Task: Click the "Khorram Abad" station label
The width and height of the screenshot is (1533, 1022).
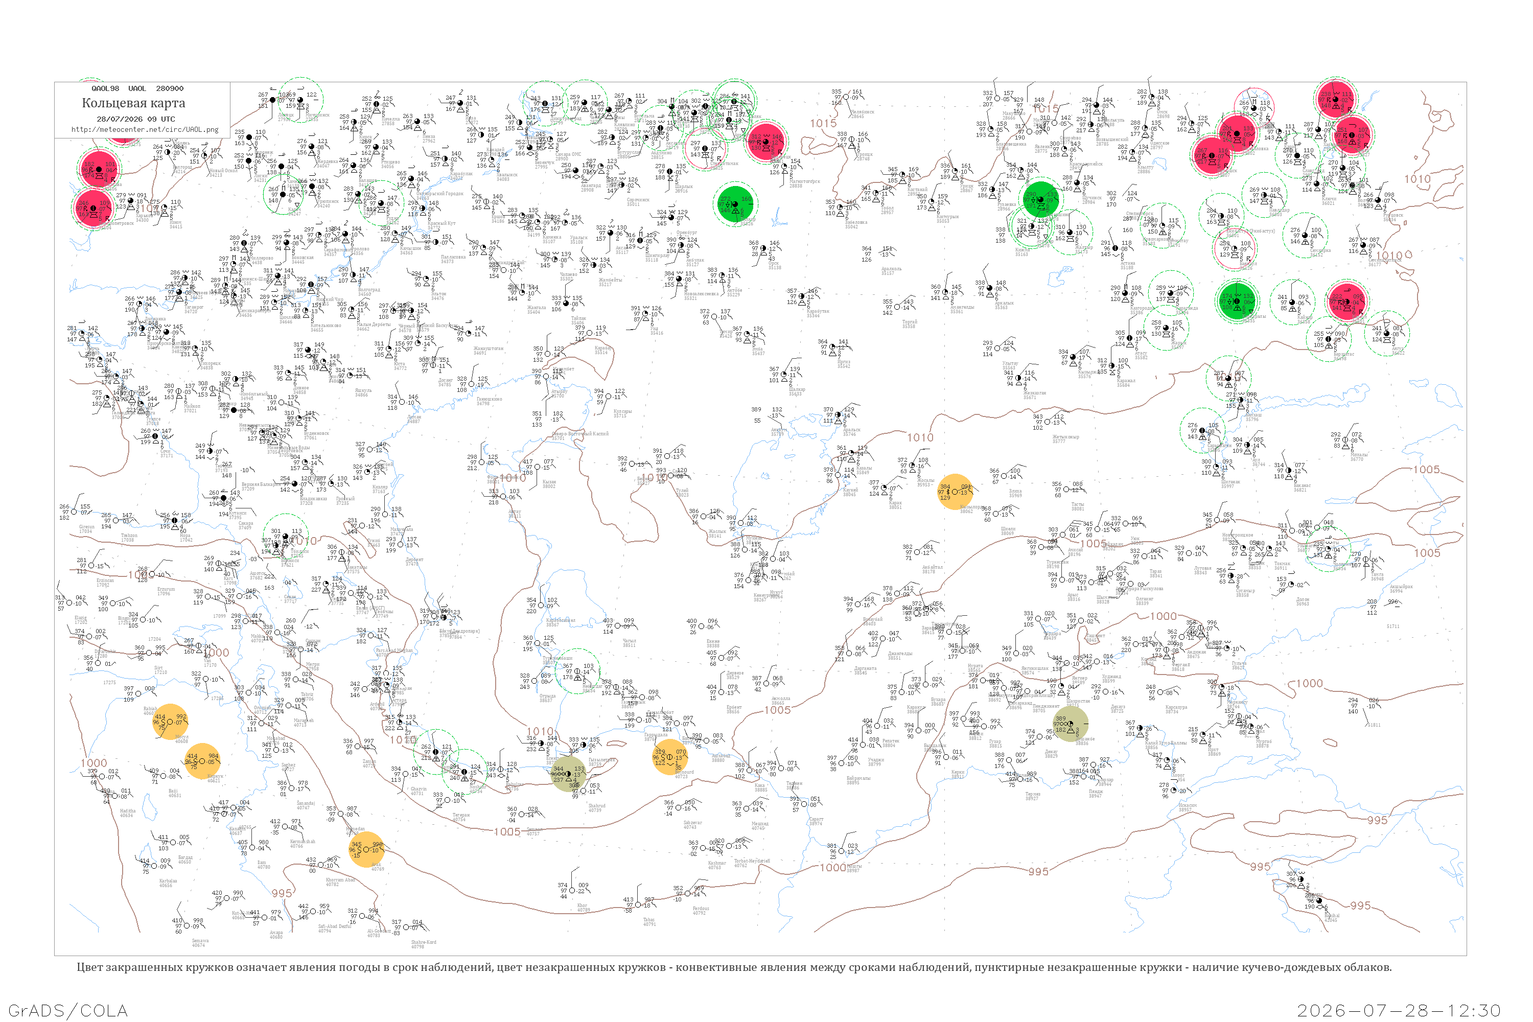Action: 341,880
